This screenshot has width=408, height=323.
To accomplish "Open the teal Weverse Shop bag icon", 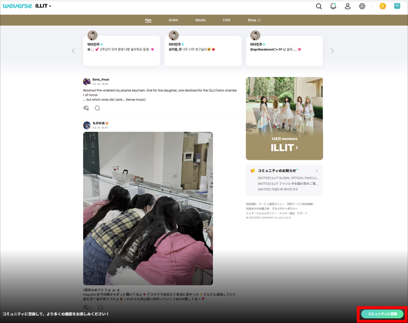I will [397, 6].
